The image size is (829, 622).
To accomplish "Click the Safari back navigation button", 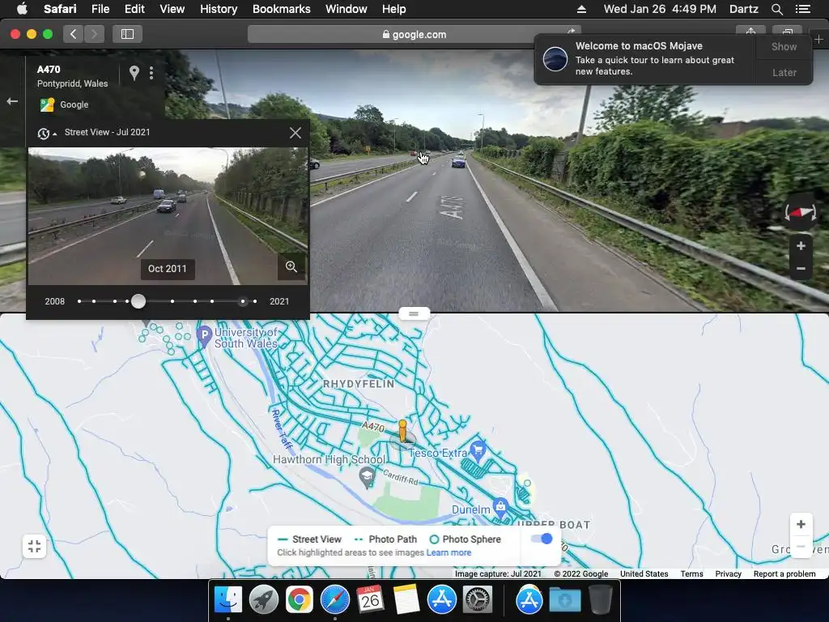I will click(74, 34).
